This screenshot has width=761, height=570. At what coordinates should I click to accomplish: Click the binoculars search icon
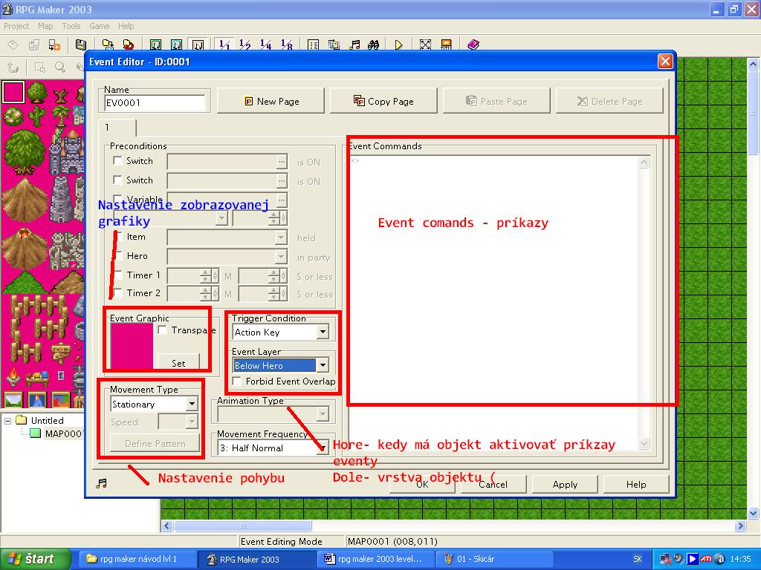click(x=374, y=45)
